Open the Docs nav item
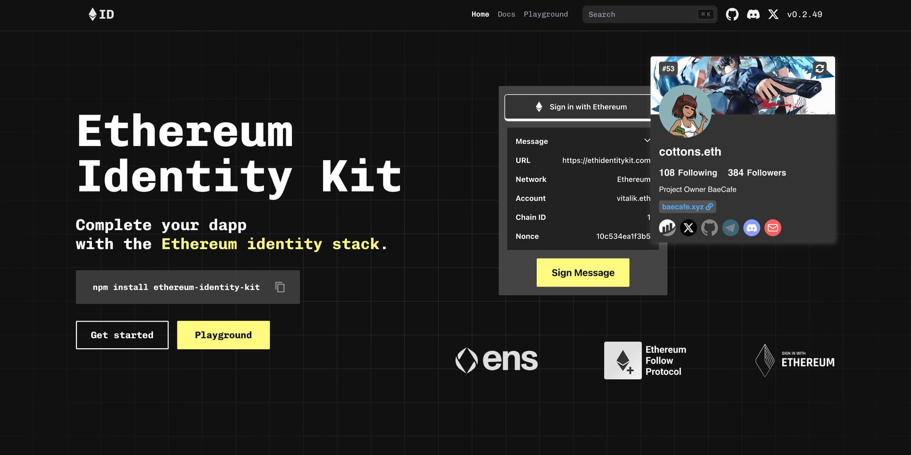This screenshot has width=911, height=455. (506, 14)
